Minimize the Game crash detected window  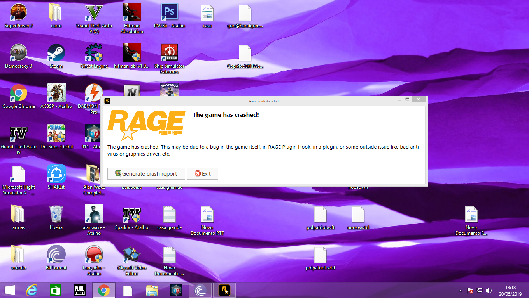click(x=399, y=100)
